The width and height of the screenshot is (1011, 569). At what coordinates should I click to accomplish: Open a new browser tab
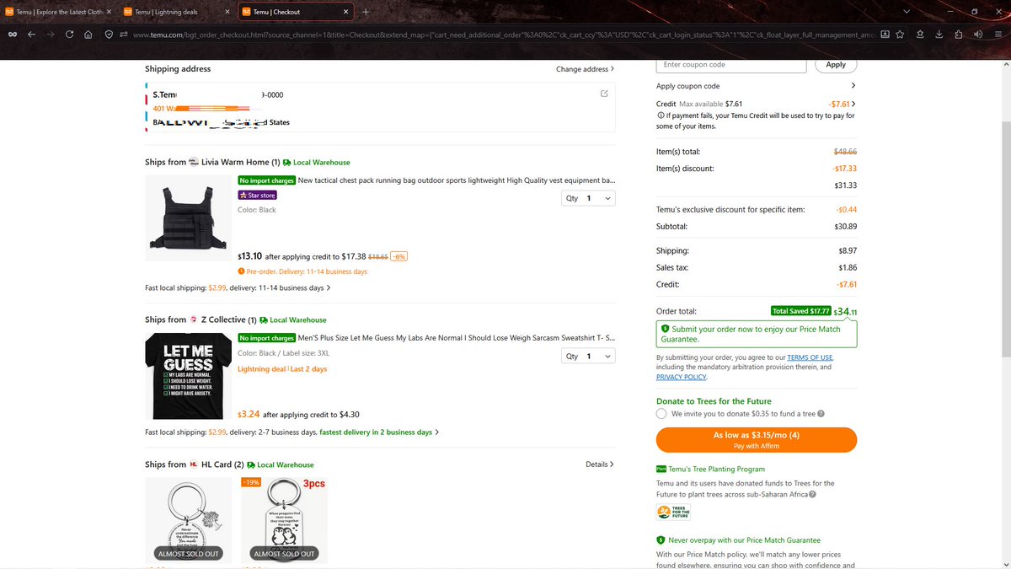tap(365, 12)
